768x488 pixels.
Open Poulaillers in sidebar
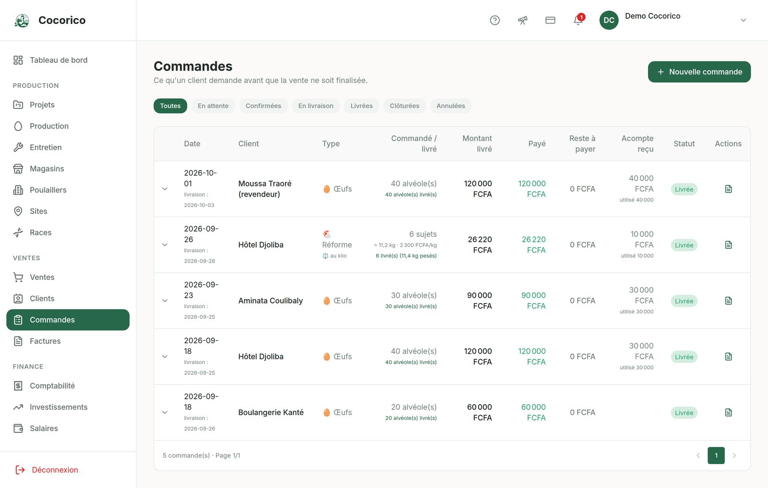68,190
